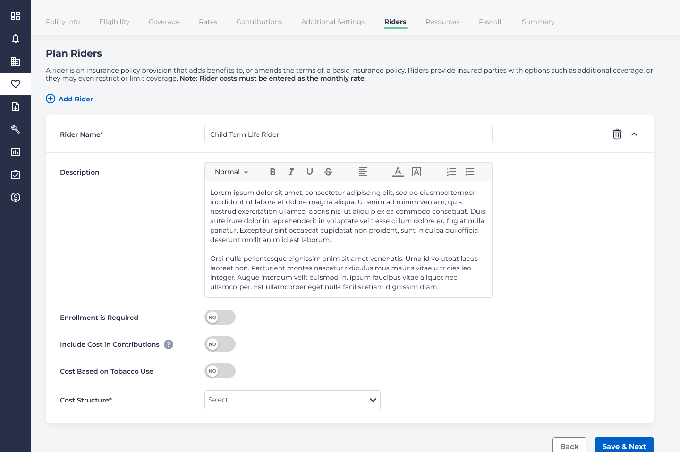Collapse the rider card with chevron
Screen dimensions: 680x452
point(634,134)
